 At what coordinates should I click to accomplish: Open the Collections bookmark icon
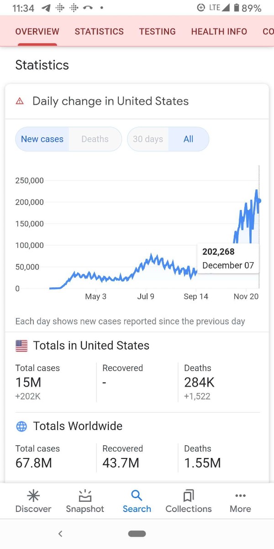(x=189, y=495)
